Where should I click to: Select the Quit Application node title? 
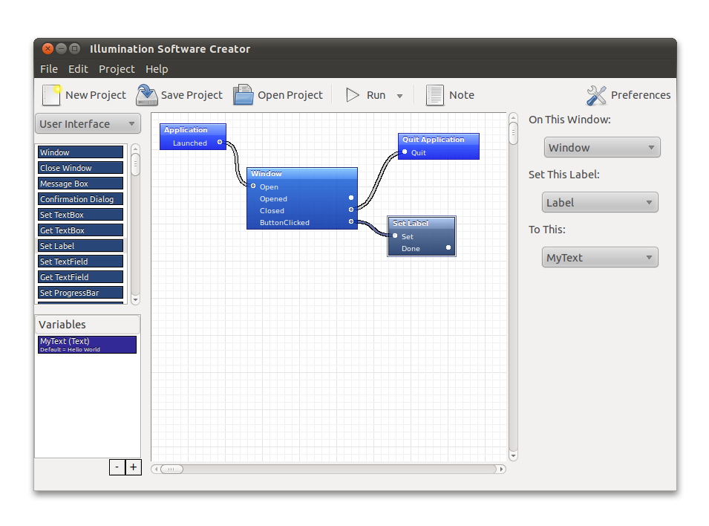click(x=433, y=140)
